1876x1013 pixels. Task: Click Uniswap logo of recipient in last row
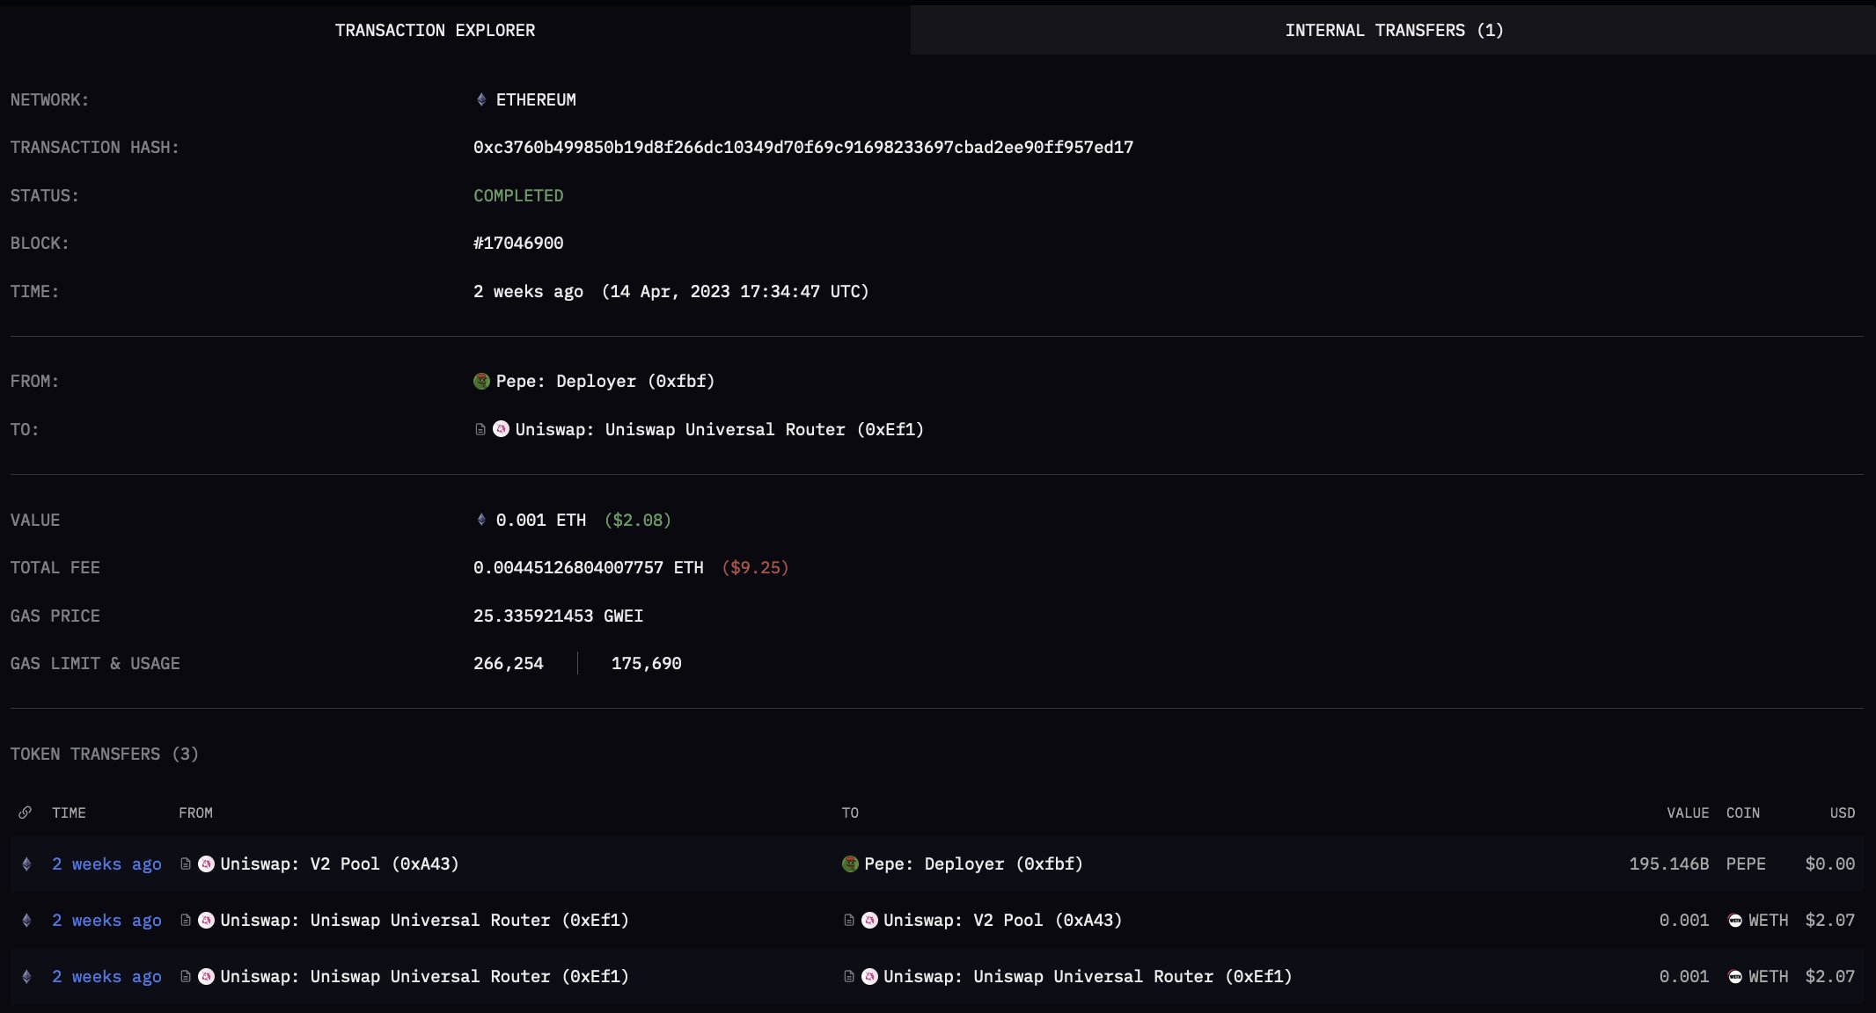[869, 976]
